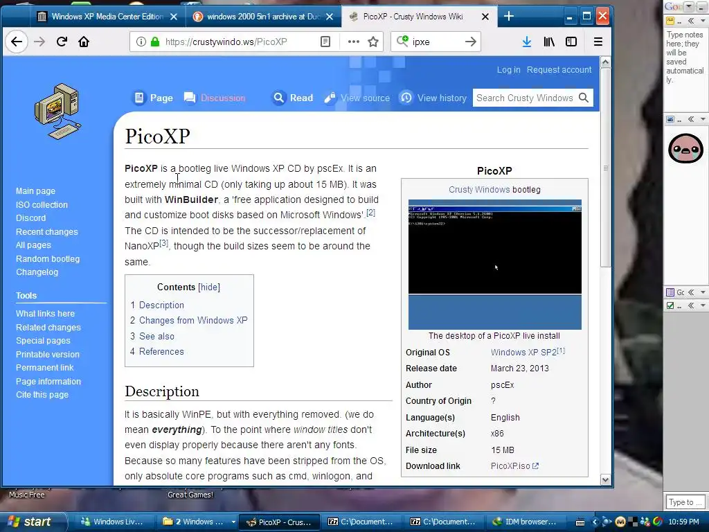Open the page actions three-dot menu
The width and height of the screenshot is (709, 532).
pyautogui.click(x=354, y=42)
